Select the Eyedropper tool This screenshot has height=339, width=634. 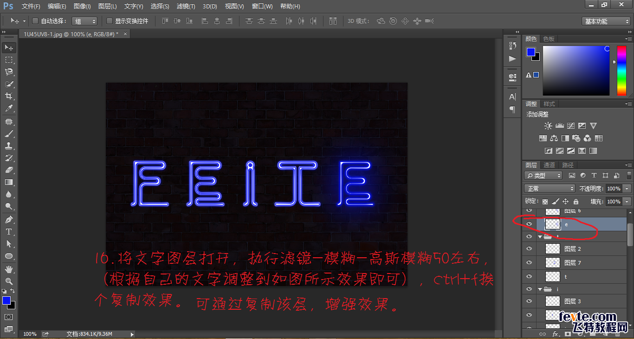coord(9,109)
